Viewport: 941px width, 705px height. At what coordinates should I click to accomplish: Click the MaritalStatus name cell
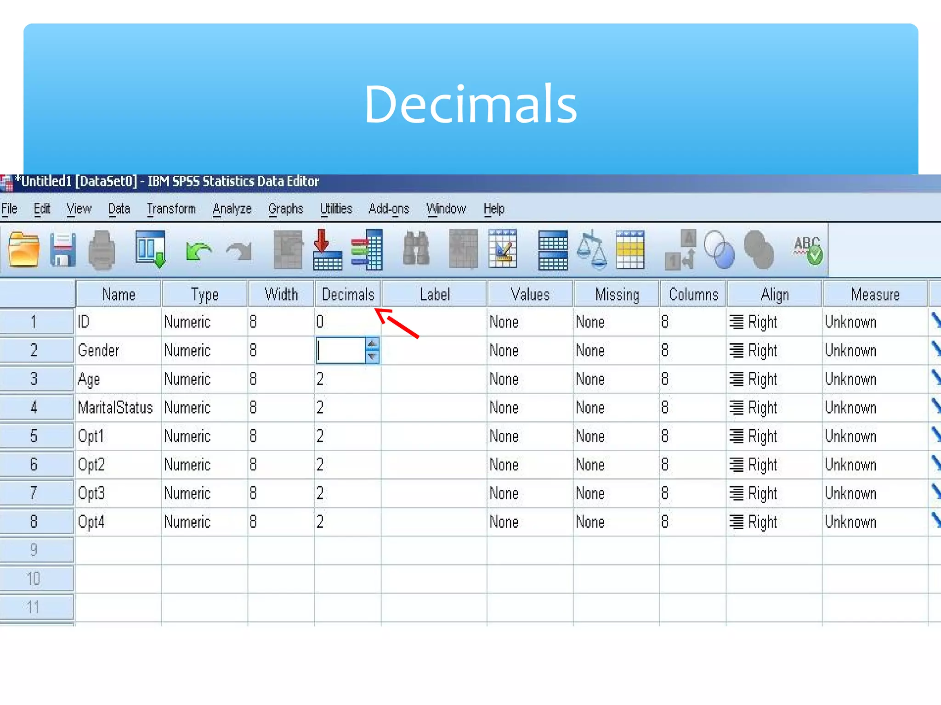118,408
